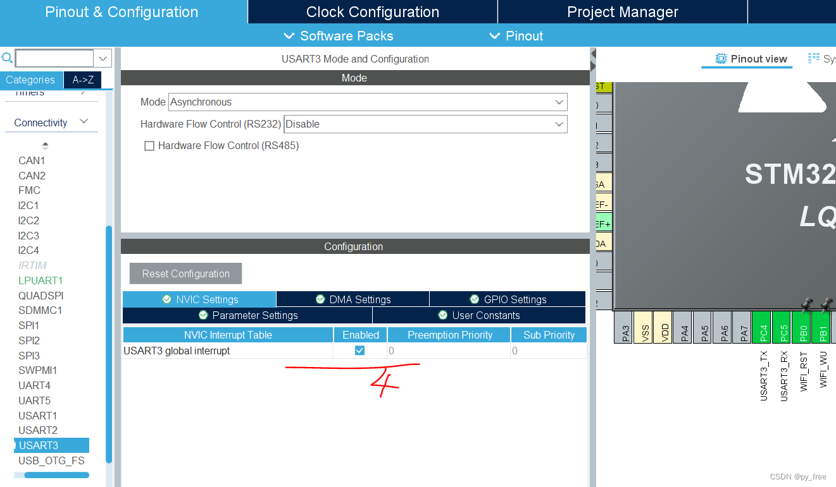The width and height of the screenshot is (836, 487).
Task: Select I2C2 peripheral
Action: [28, 220]
